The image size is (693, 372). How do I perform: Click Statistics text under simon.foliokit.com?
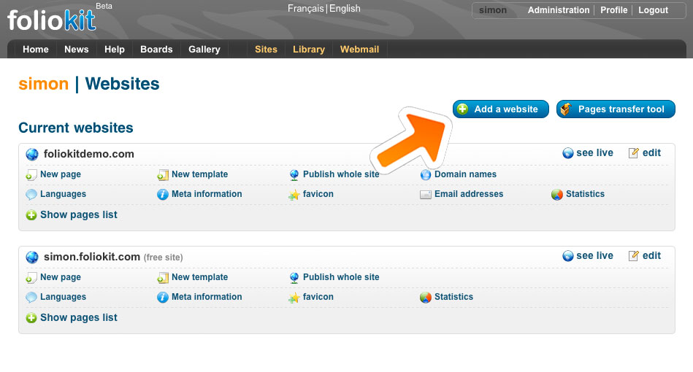pyautogui.click(x=454, y=297)
